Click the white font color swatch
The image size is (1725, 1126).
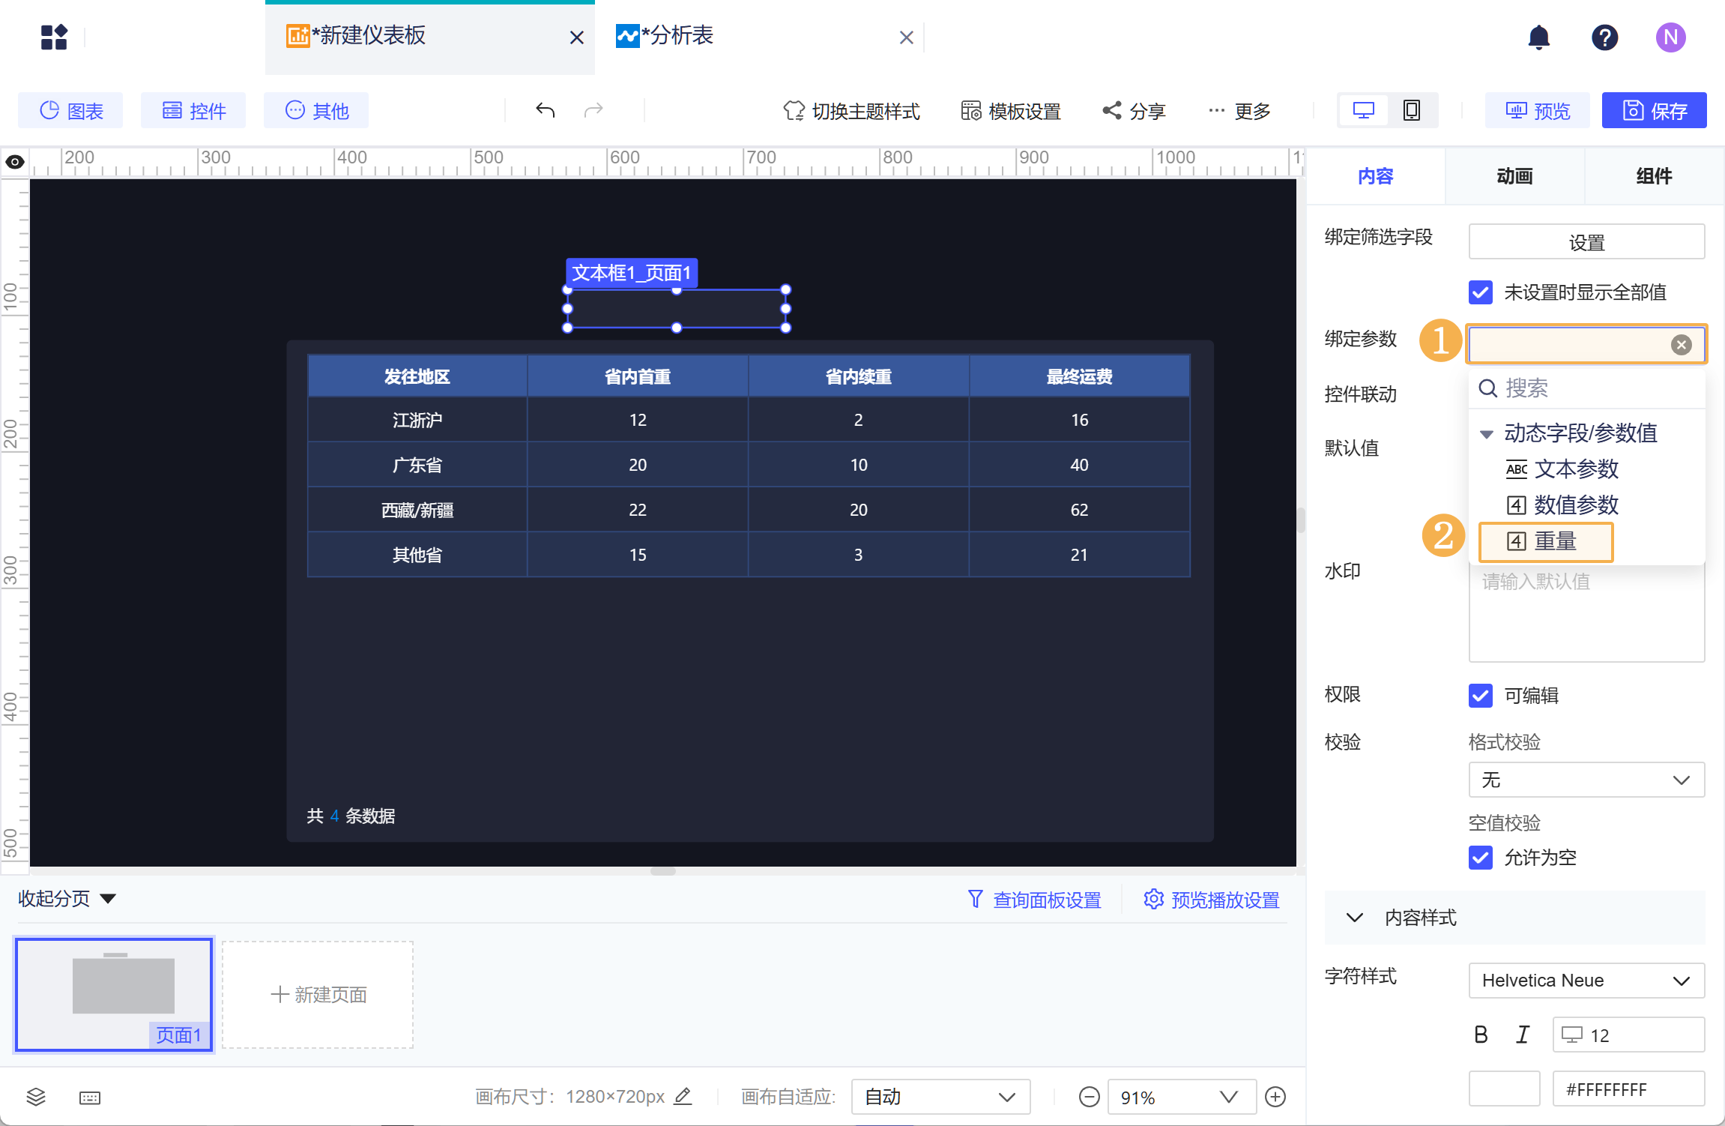tap(1503, 1089)
